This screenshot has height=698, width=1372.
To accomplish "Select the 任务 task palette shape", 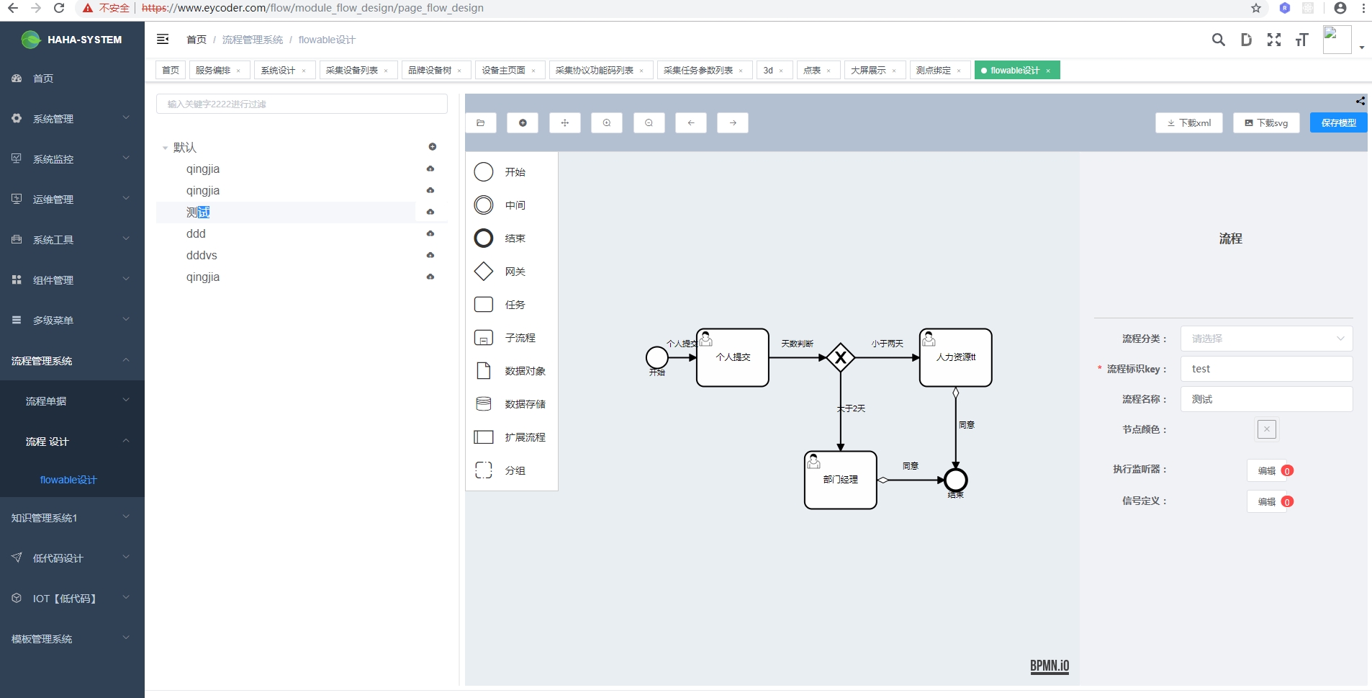I will 484,305.
